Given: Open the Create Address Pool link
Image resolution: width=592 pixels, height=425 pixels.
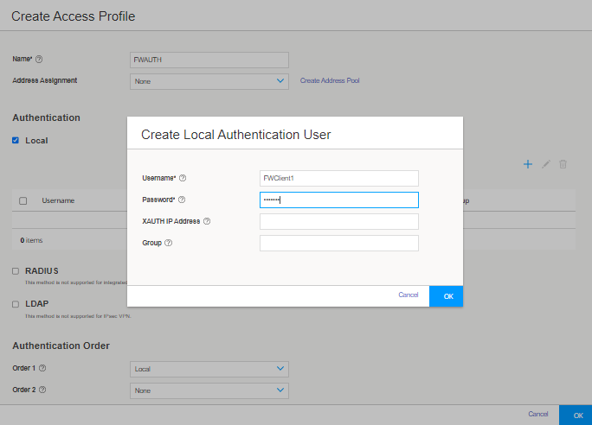Looking at the screenshot, I should click(x=330, y=81).
